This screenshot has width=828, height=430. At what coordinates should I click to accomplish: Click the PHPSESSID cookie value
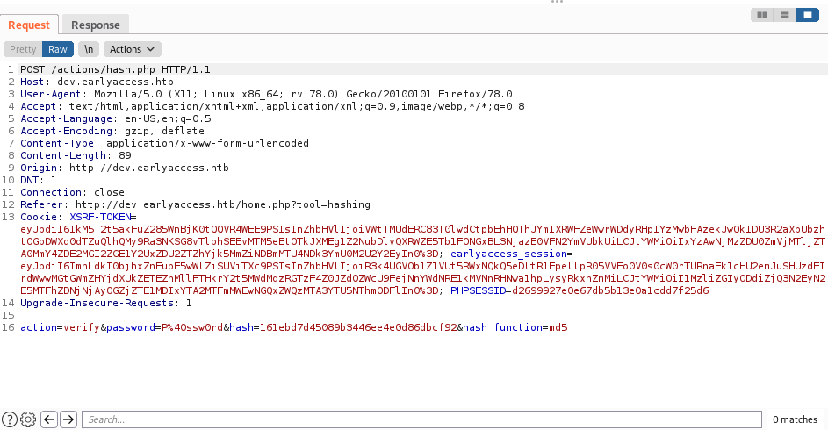(x=610, y=290)
